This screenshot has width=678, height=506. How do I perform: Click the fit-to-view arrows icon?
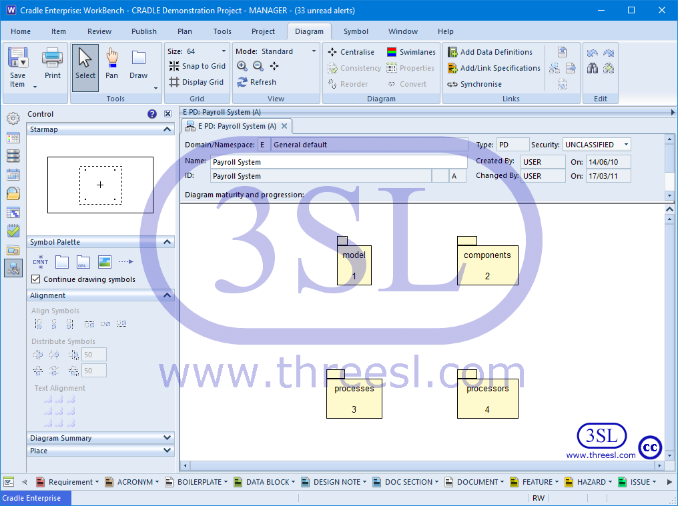274,66
